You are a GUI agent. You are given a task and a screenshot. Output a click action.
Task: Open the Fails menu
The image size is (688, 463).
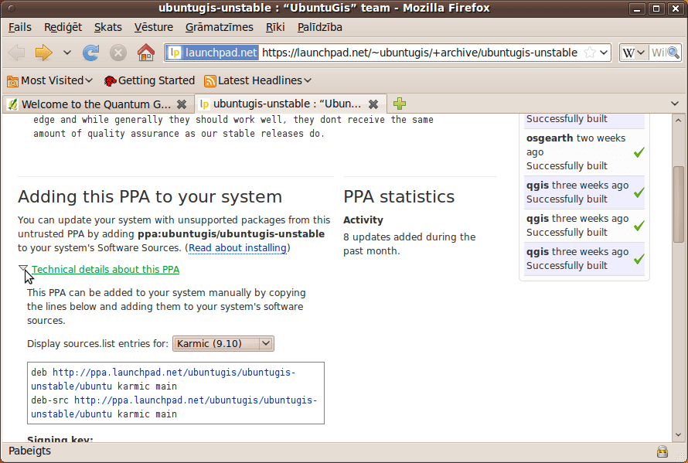pyautogui.click(x=20, y=27)
